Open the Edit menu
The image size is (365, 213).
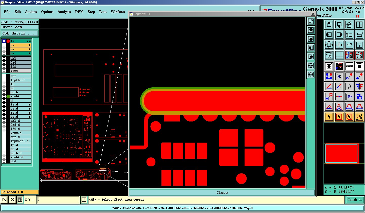(18, 12)
